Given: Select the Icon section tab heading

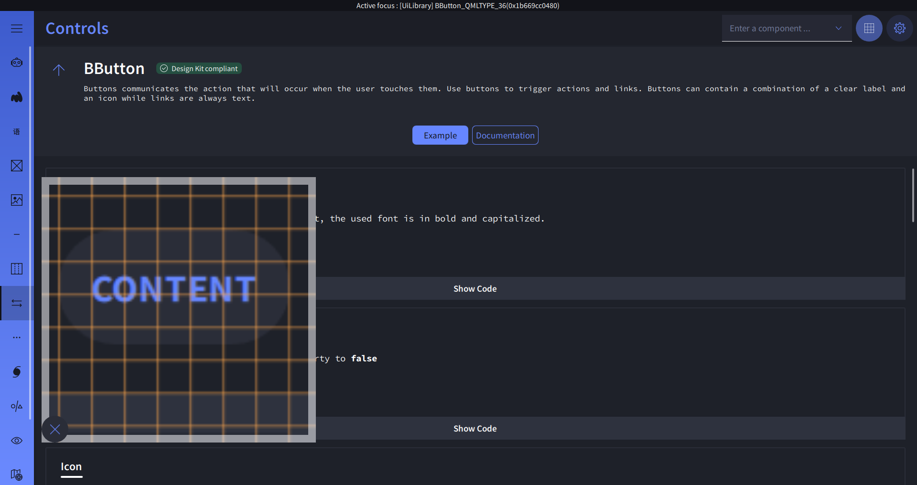Looking at the screenshot, I should 71,467.
